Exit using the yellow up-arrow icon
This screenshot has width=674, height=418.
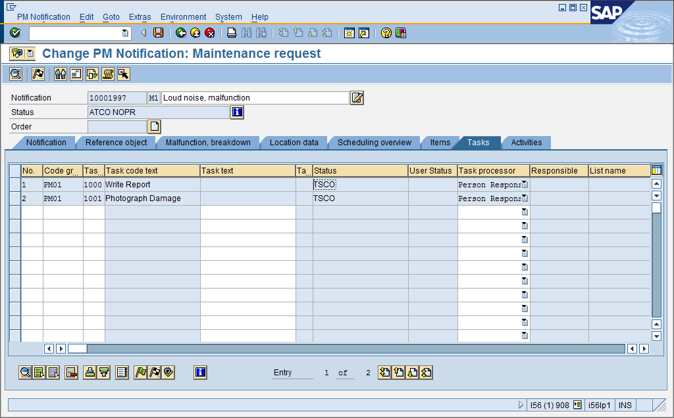coord(195,33)
